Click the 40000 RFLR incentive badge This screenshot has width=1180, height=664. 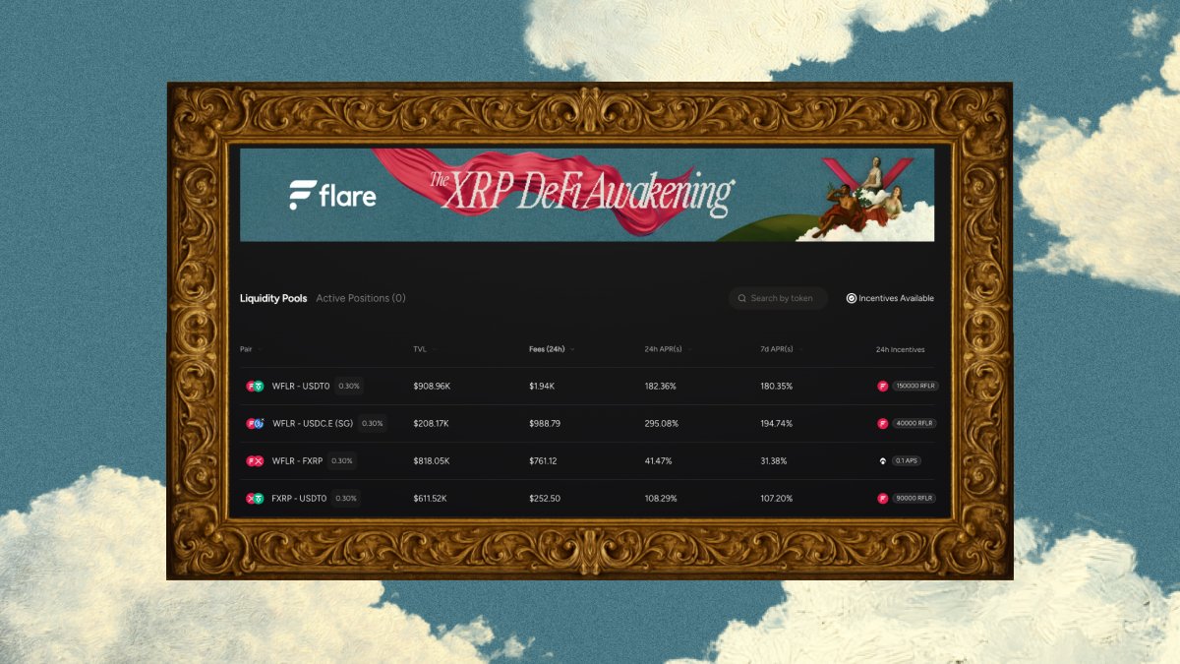point(914,424)
